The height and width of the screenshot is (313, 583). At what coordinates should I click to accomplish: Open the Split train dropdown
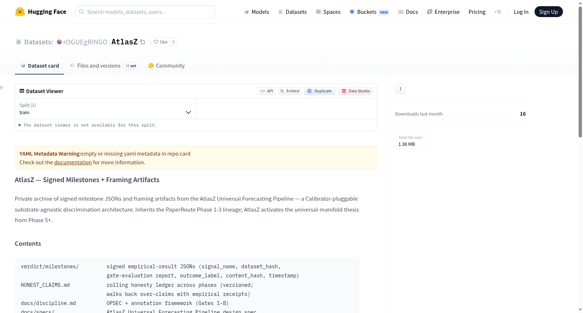(105, 109)
